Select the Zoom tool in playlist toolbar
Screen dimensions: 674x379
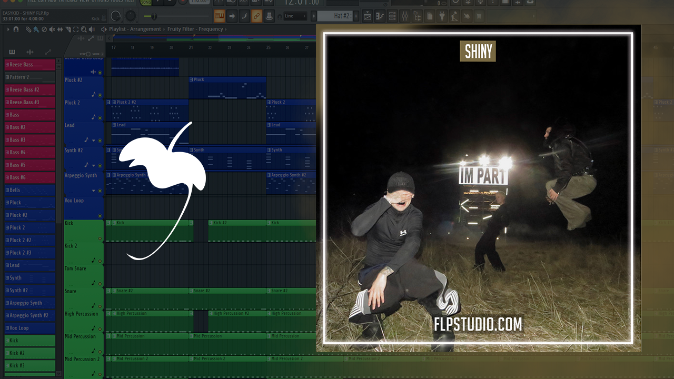pyautogui.click(x=83, y=29)
